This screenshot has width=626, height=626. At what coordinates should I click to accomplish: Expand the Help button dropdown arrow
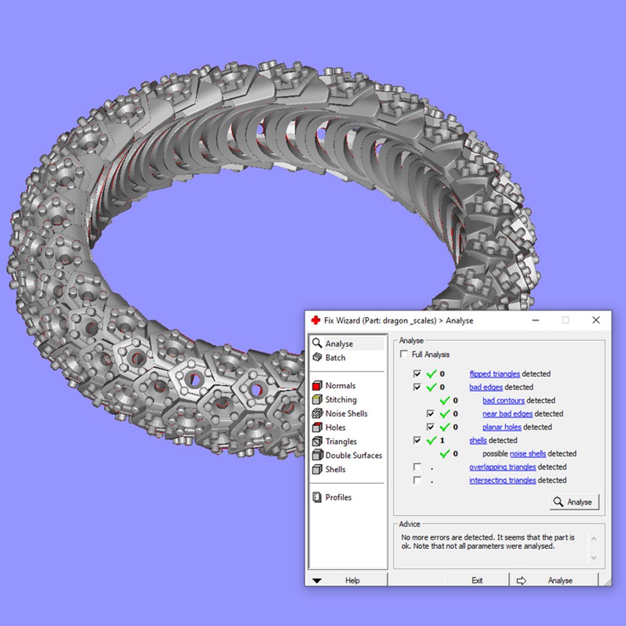click(317, 580)
